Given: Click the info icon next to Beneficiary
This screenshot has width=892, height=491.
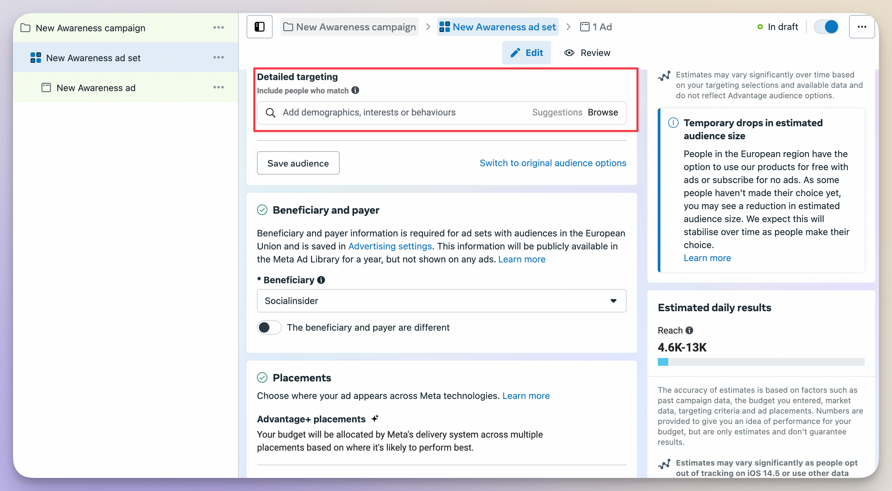Looking at the screenshot, I should [321, 280].
